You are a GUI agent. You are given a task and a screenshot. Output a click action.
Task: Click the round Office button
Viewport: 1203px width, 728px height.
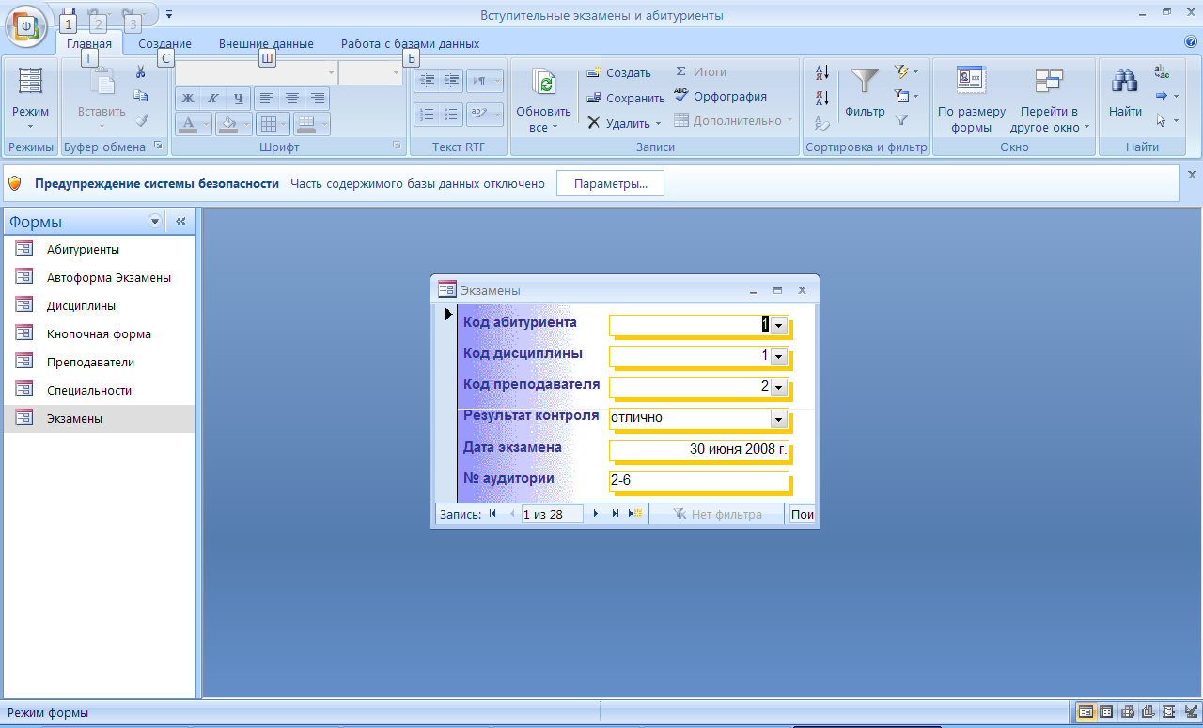[x=27, y=26]
